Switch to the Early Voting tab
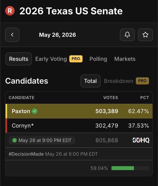The image size is (158, 186). (x=51, y=59)
